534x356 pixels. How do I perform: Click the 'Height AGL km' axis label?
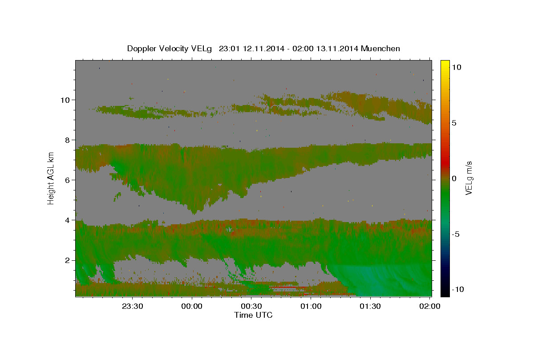click(51, 178)
